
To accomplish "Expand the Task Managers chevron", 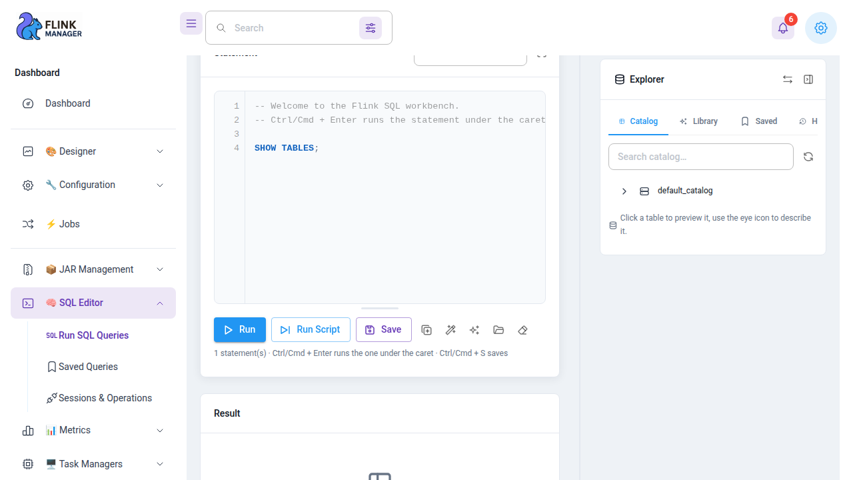I will point(160,464).
